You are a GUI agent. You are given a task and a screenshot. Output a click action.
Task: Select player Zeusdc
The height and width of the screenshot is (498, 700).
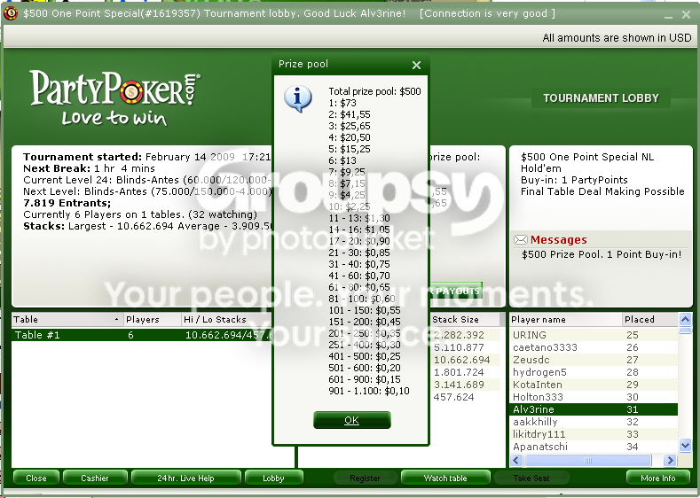[594, 360]
